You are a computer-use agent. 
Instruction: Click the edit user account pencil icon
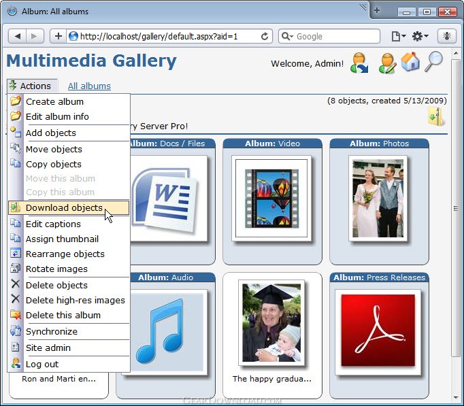pos(387,63)
